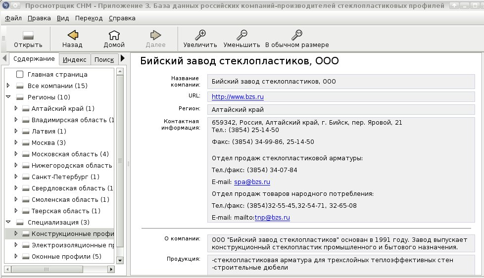
Task: Click the Регион field Алтайский край
Action: (341, 109)
